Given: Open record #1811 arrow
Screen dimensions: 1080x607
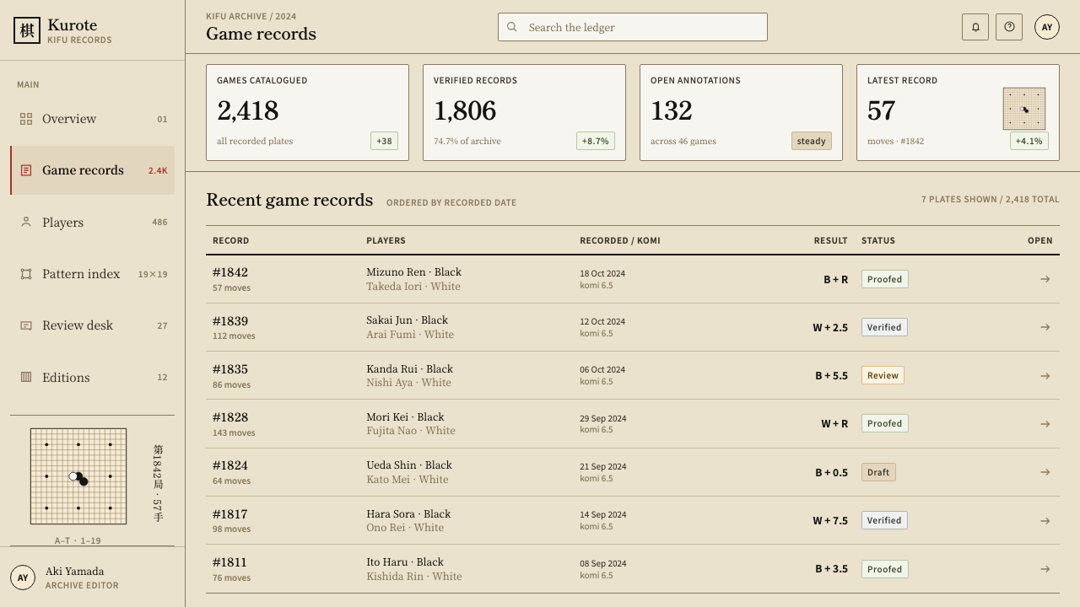Looking at the screenshot, I should pos(1045,569).
